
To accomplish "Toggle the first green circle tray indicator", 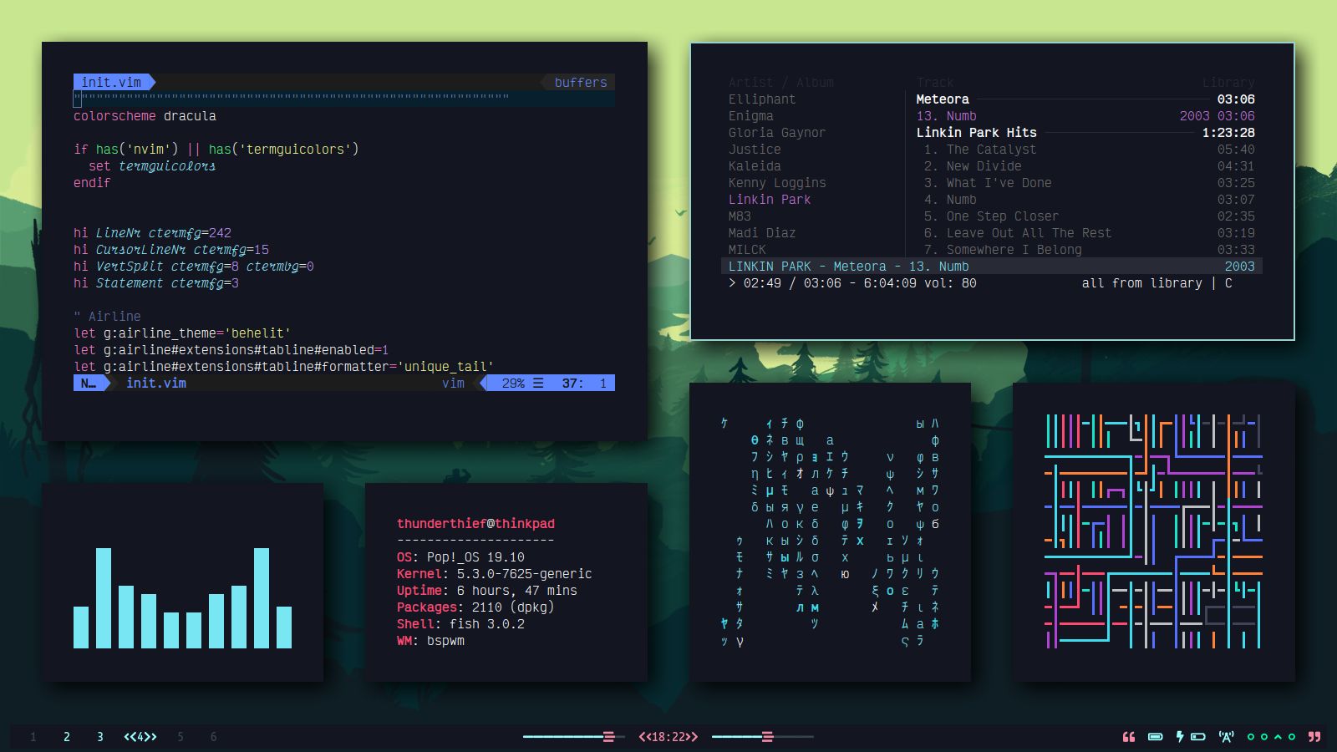I will (1250, 737).
